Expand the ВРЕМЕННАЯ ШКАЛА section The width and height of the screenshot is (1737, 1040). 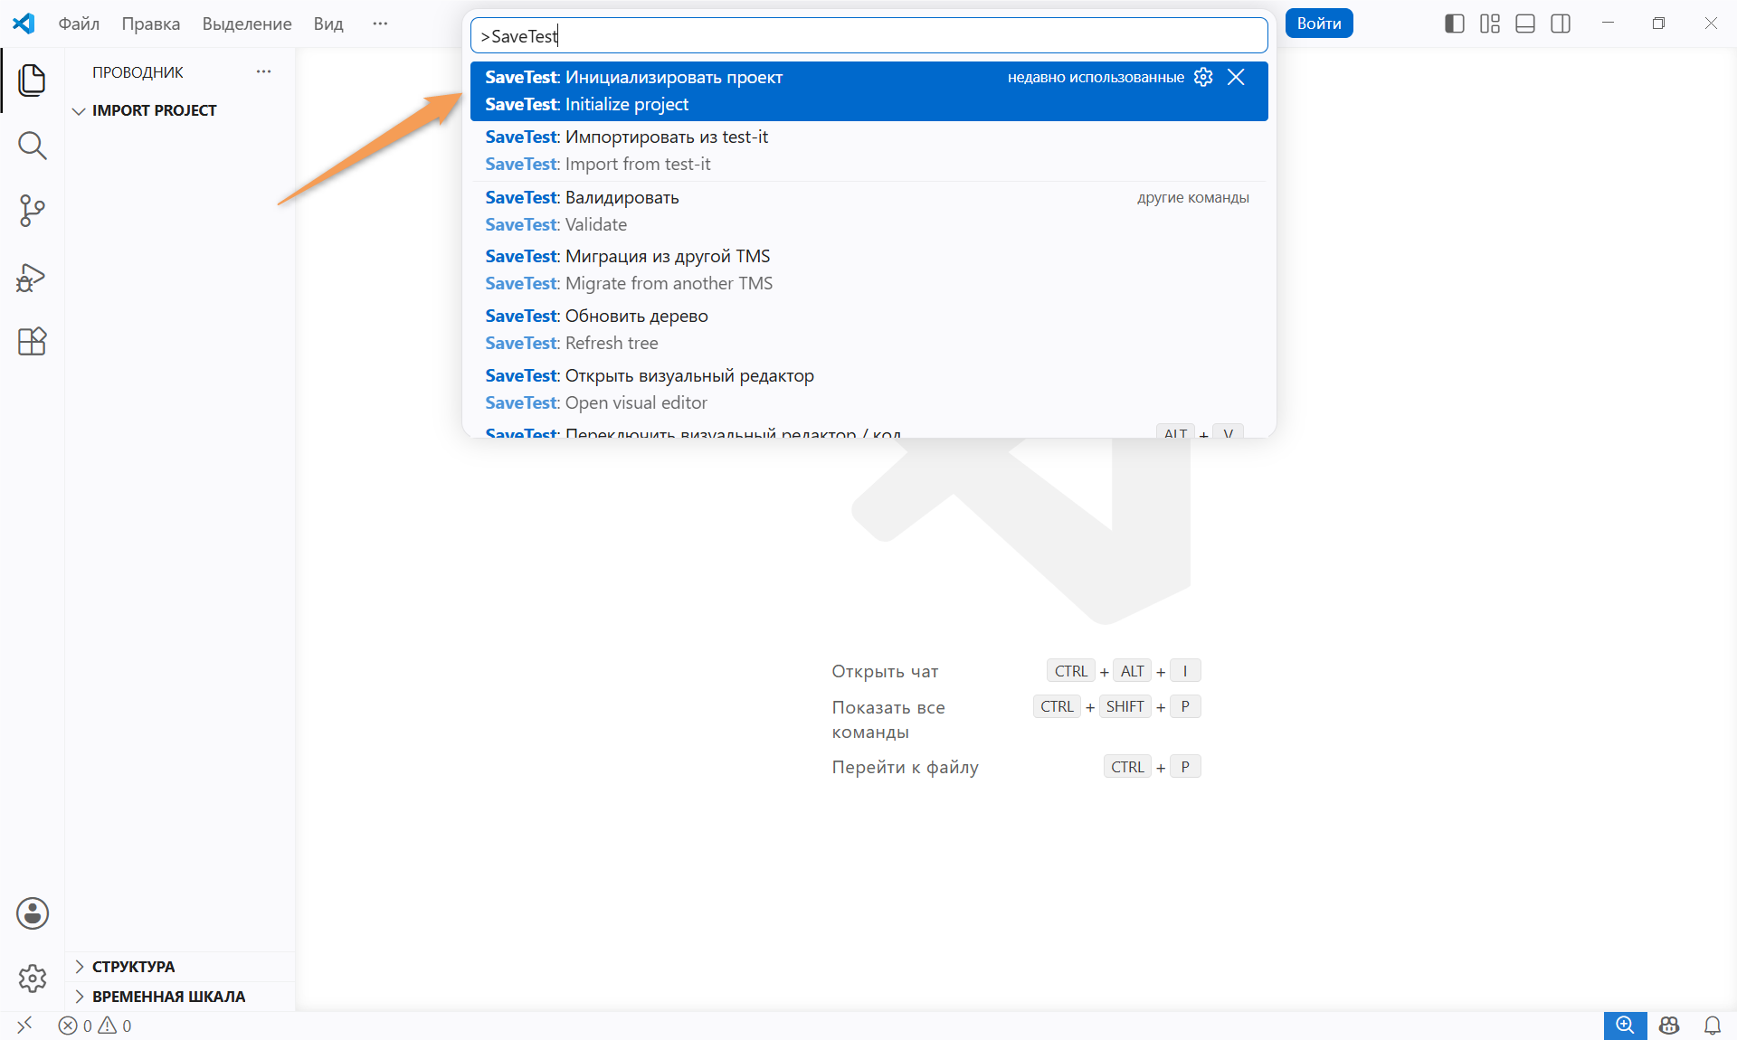pyautogui.click(x=181, y=997)
